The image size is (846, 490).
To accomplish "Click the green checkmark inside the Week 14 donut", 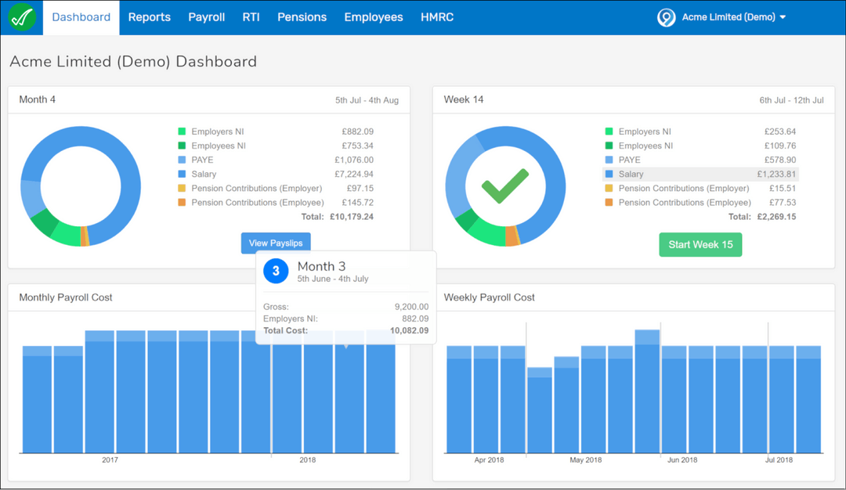I will (505, 186).
